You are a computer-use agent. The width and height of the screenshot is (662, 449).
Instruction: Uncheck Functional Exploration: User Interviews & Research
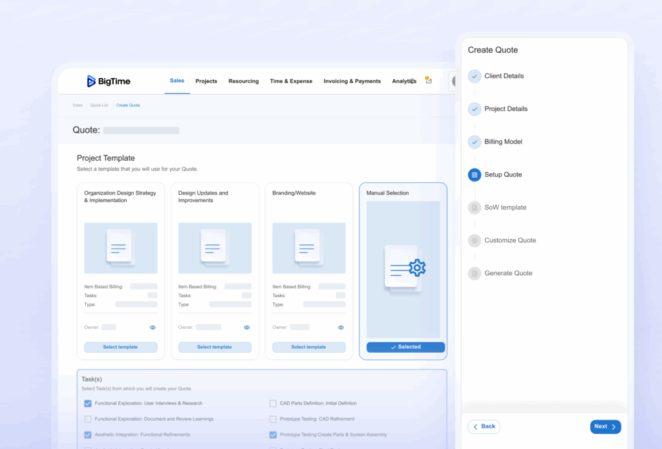click(88, 404)
